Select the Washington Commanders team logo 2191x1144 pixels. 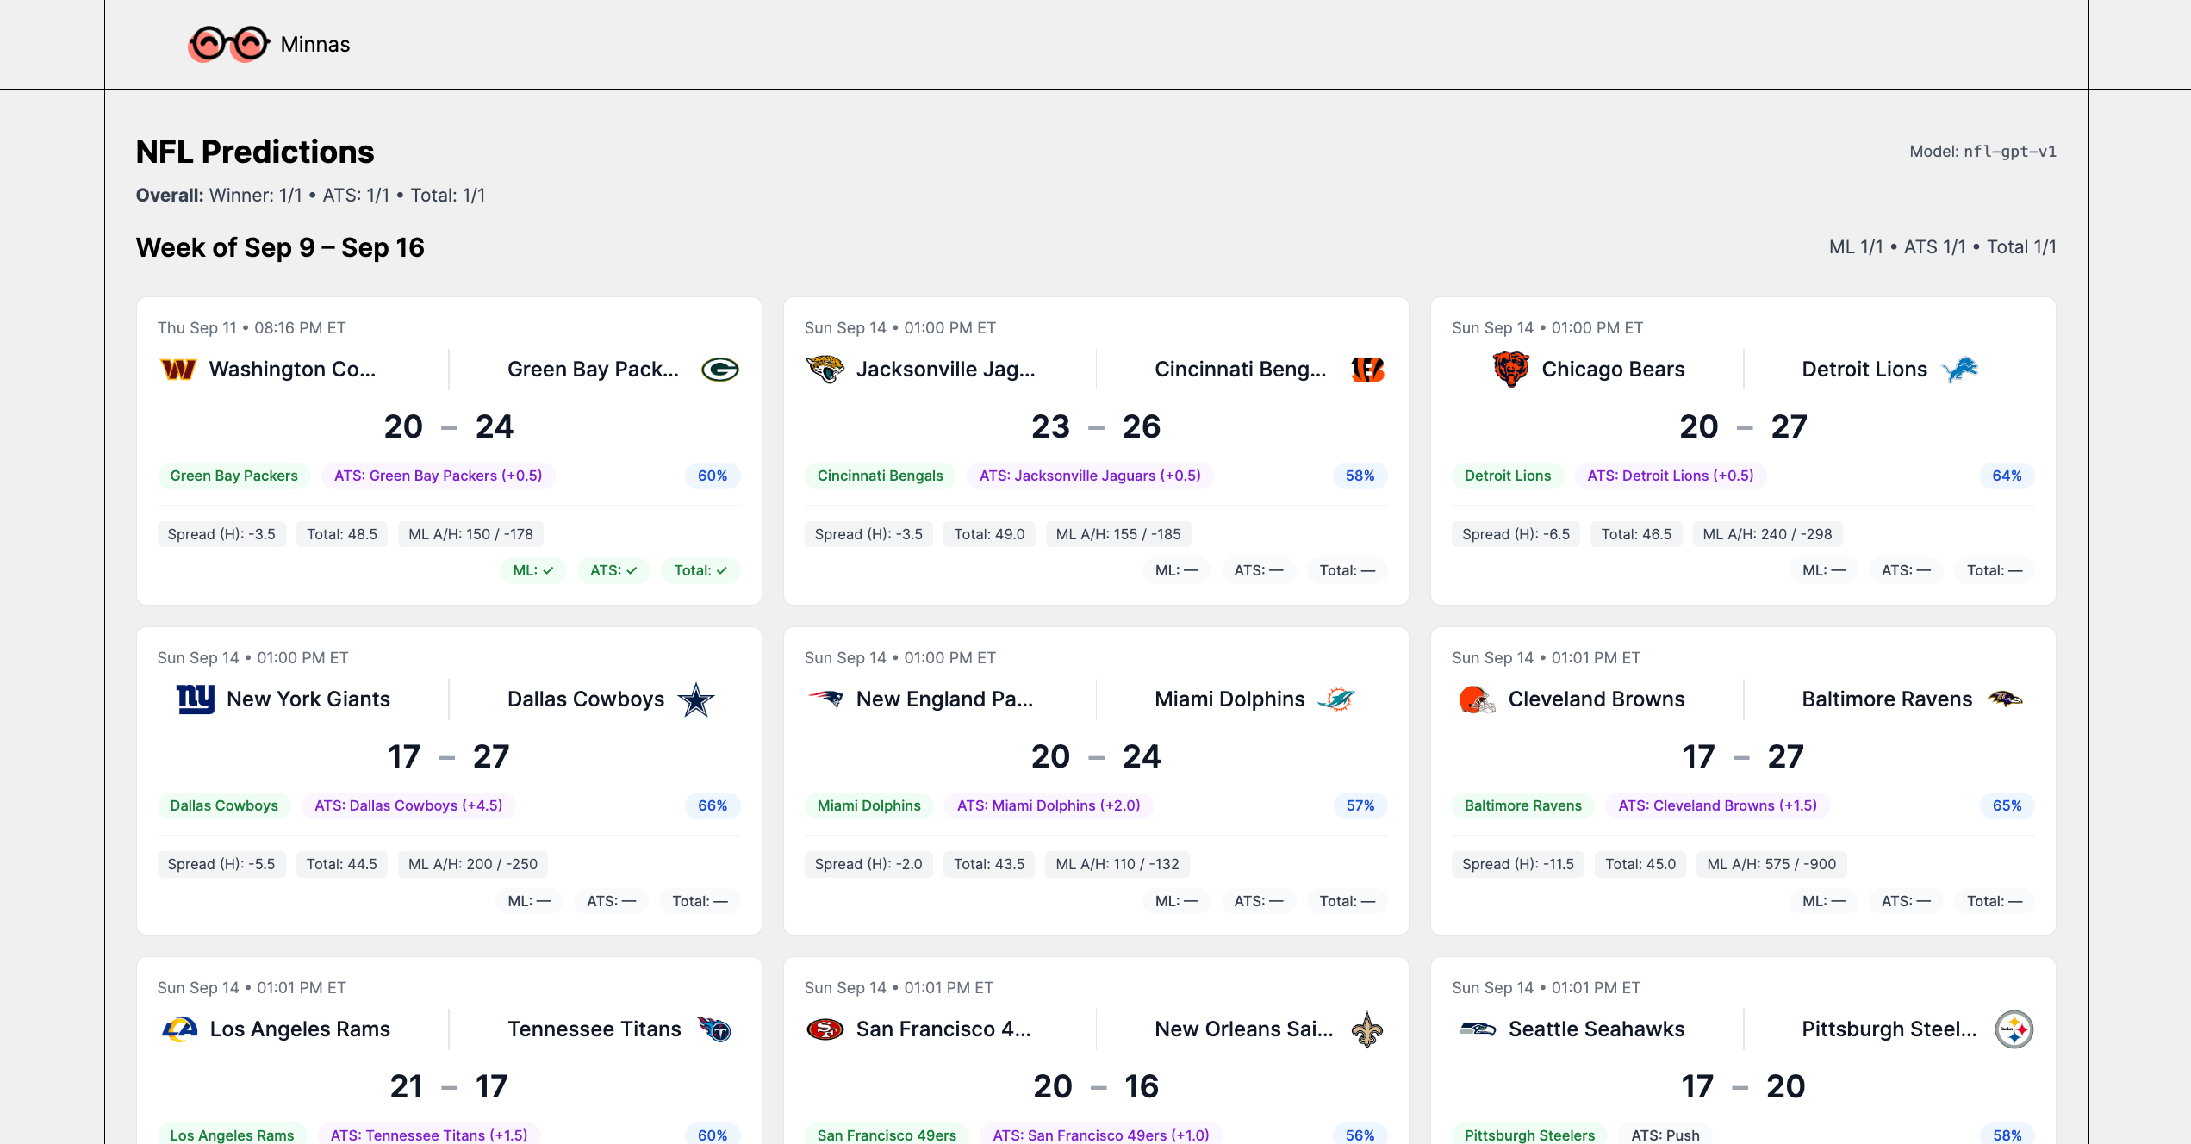(178, 369)
